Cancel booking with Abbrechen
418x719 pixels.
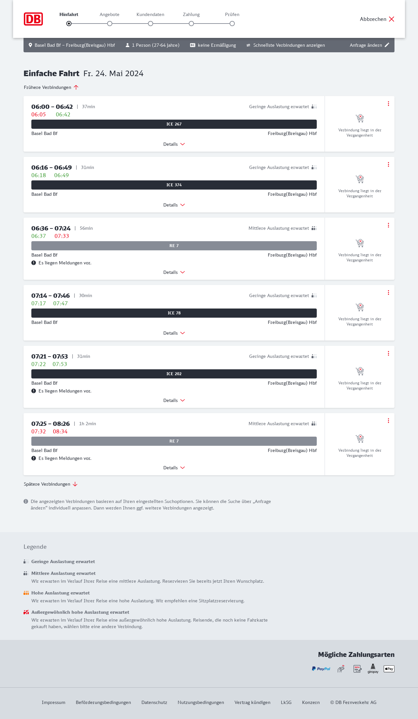tap(377, 19)
